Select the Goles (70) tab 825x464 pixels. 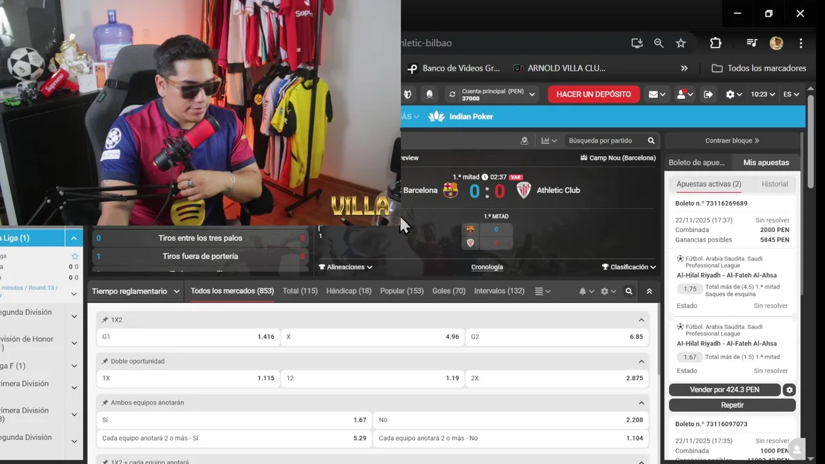pyautogui.click(x=449, y=291)
